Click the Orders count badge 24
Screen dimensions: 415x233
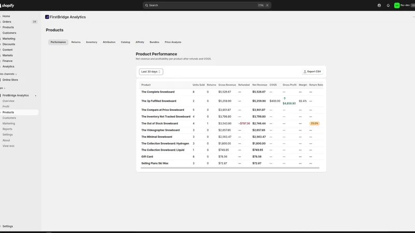point(34,22)
